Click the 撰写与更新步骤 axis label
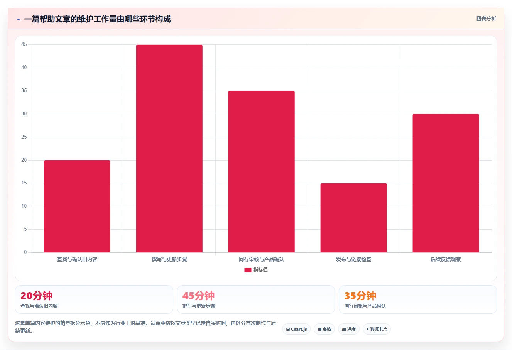Screen dimensions: 512x350 pos(169,259)
